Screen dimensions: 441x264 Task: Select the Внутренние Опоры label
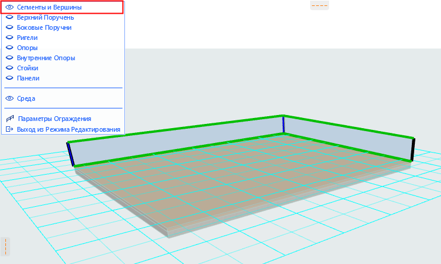[x=46, y=58]
